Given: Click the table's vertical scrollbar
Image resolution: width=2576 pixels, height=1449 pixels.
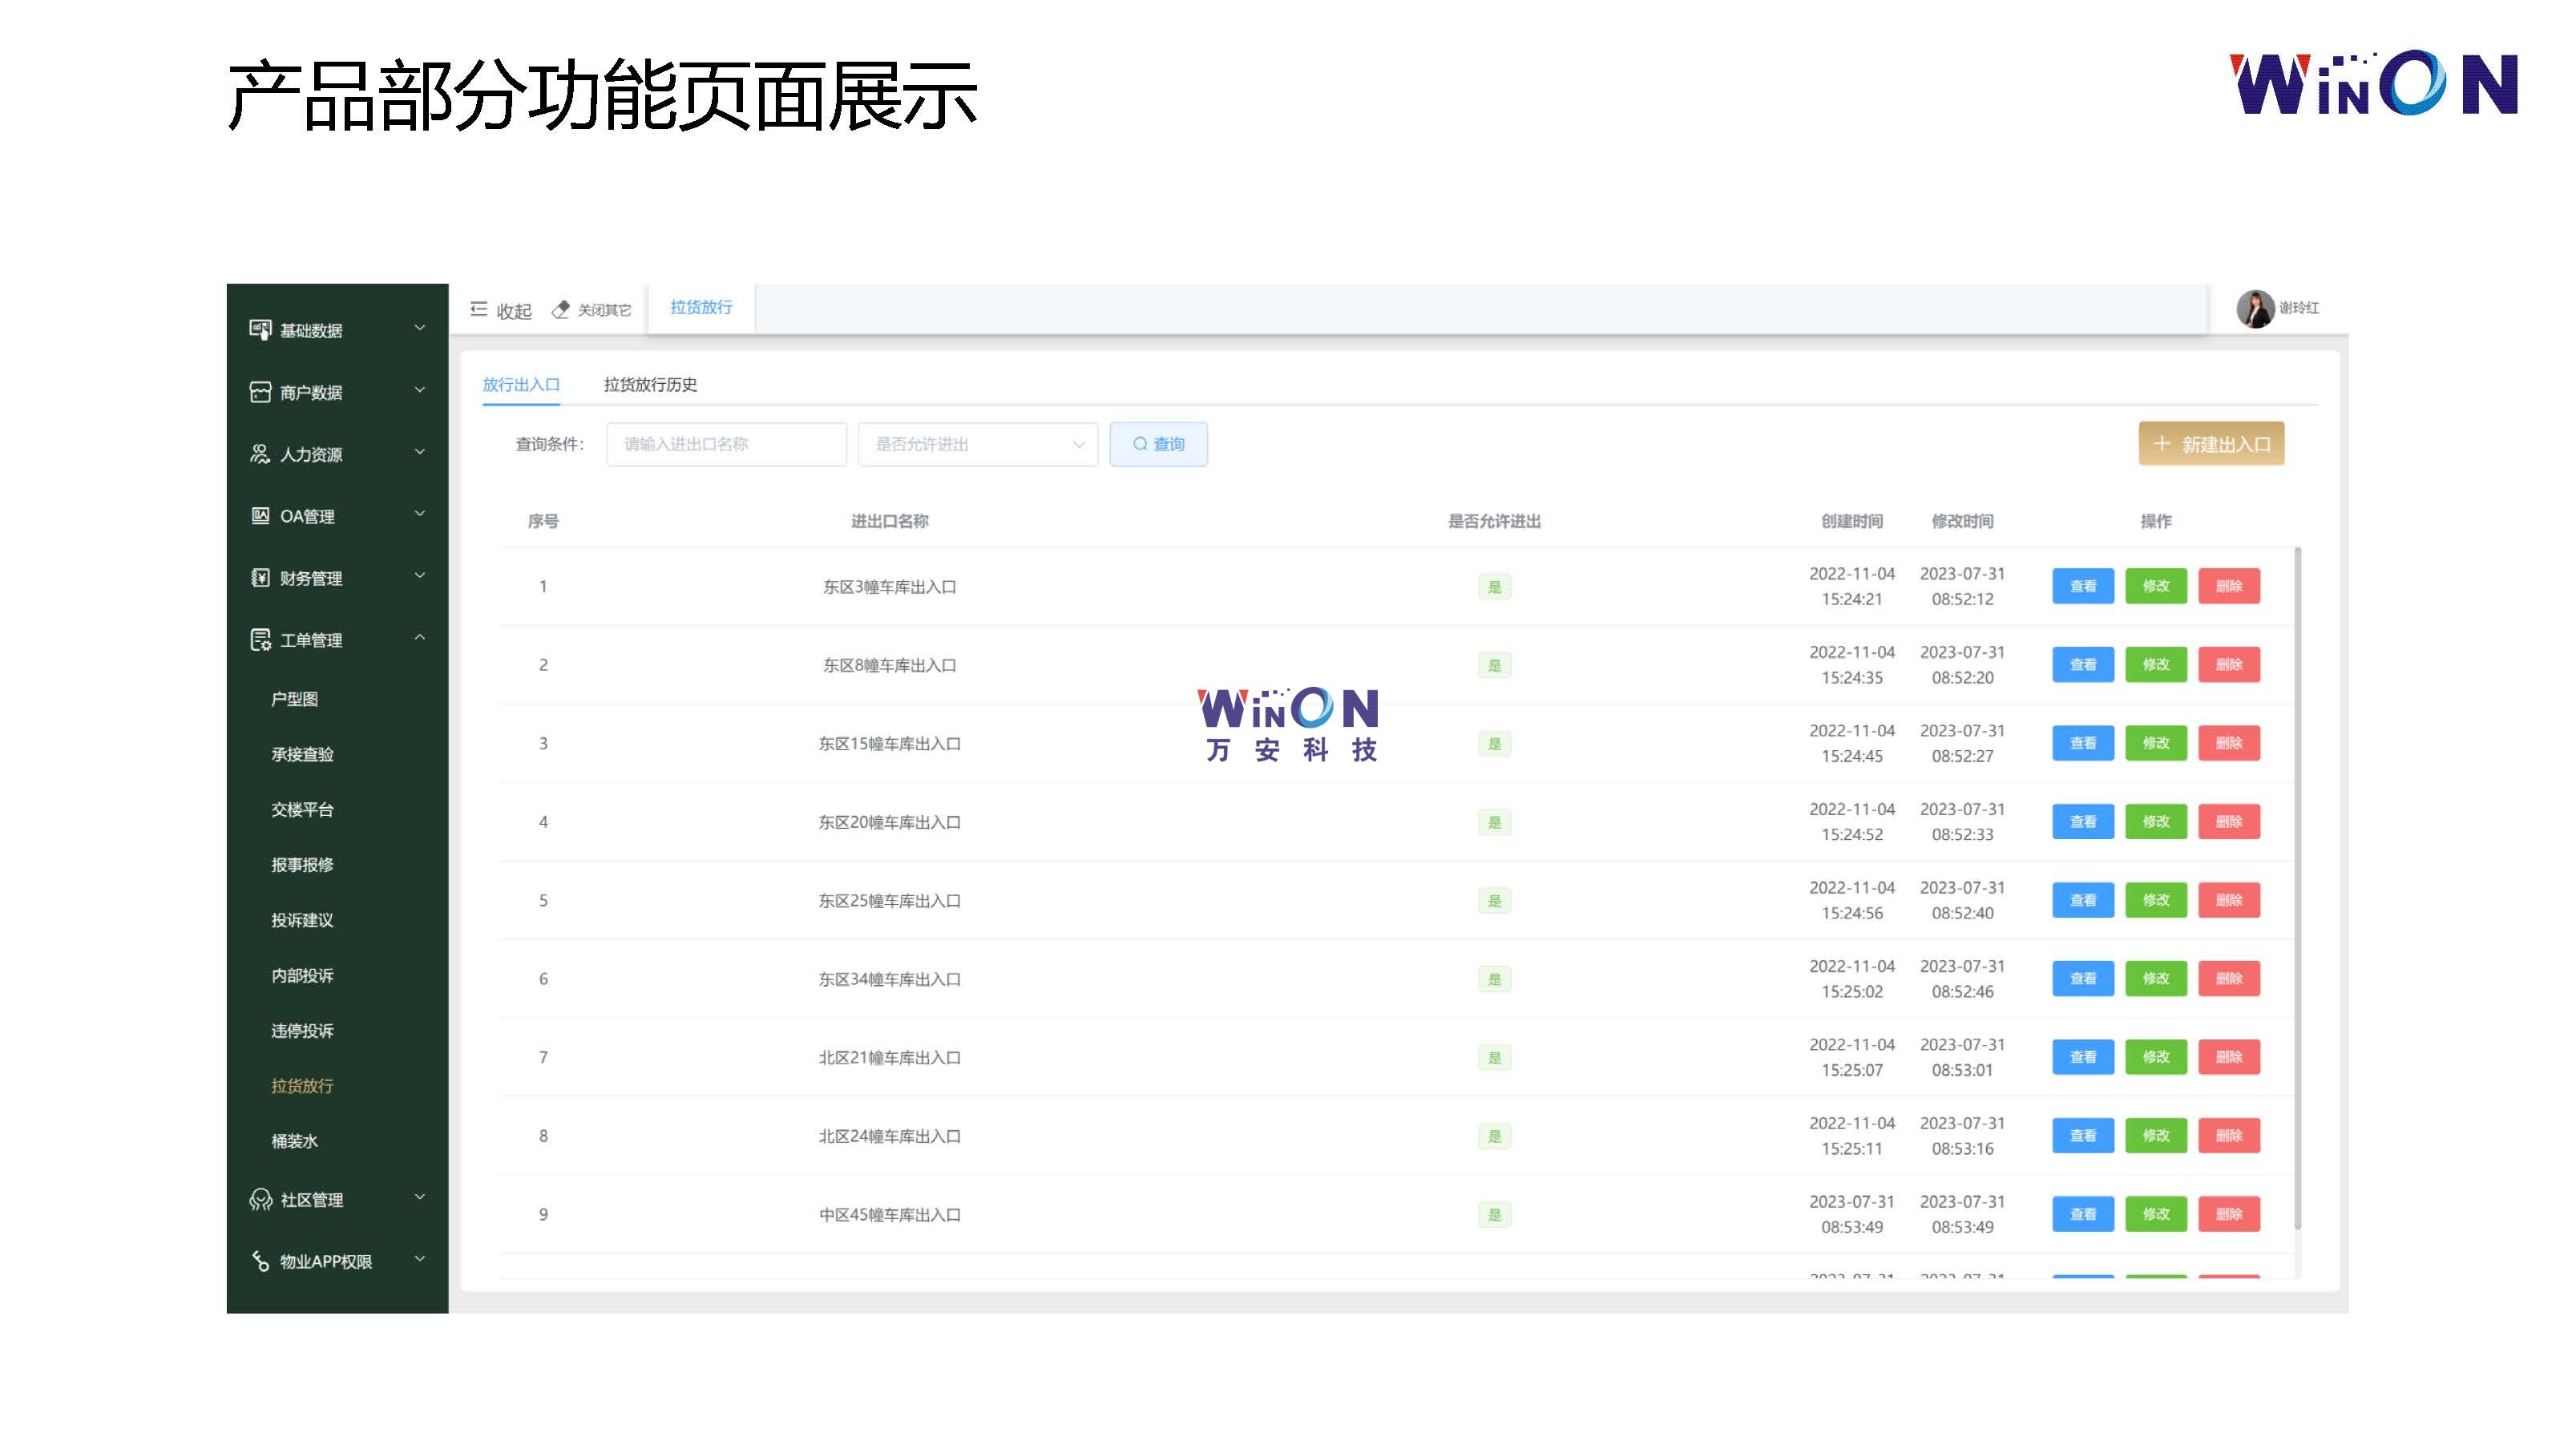Looking at the screenshot, I should click(x=2297, y=888).
